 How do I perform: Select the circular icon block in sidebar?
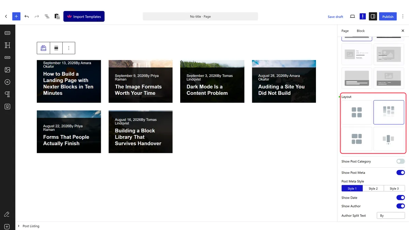(7, 82)
